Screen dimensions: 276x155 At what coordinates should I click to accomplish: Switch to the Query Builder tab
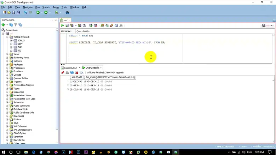83,31
